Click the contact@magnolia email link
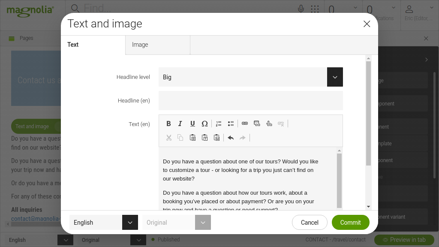This screenshot has width=439, height=247. coord(36,219)
